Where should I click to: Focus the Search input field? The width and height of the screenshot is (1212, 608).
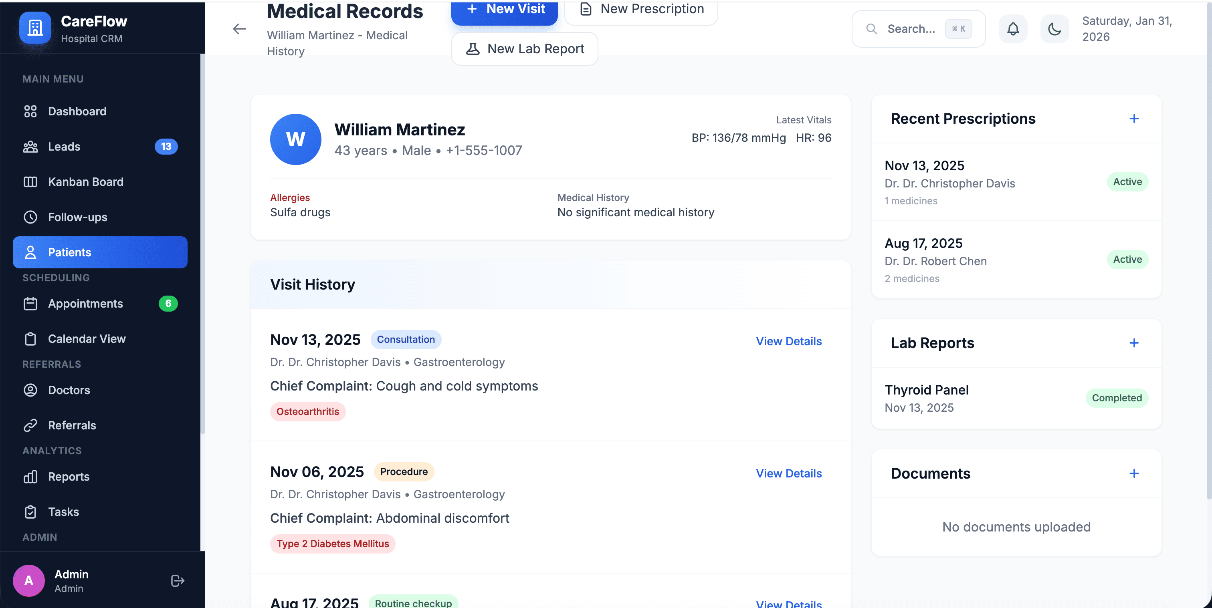pyautogui.click(x=911, y=29)
